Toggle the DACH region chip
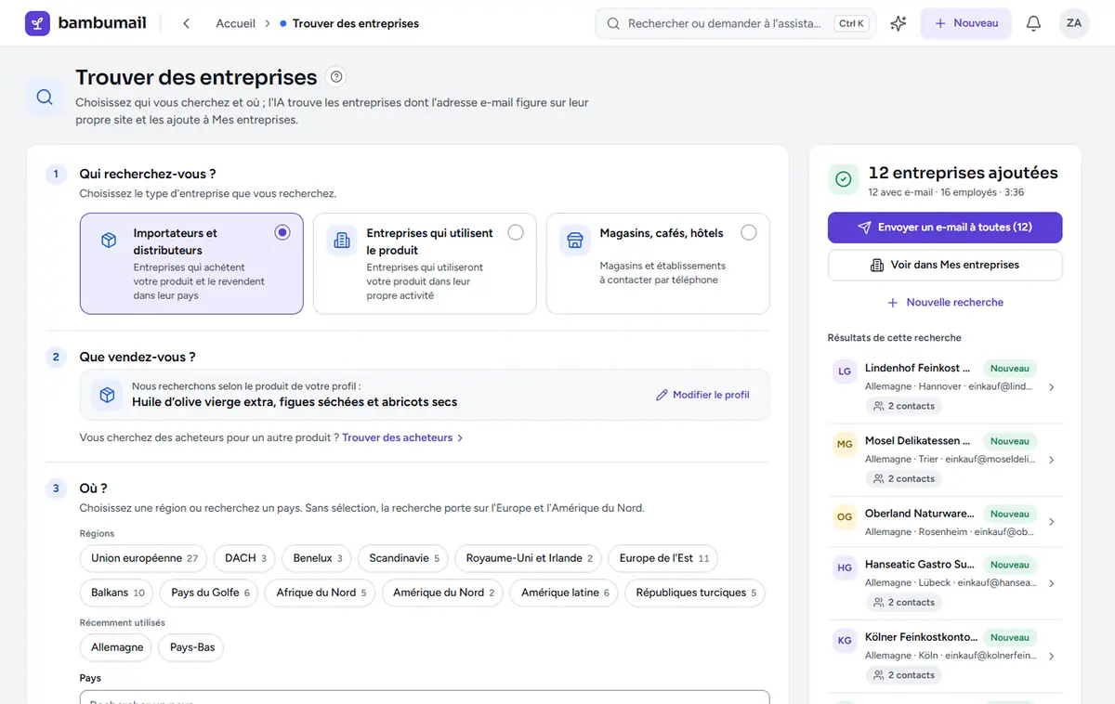This screenshot has height=704, width=1115. coord(245,558)
